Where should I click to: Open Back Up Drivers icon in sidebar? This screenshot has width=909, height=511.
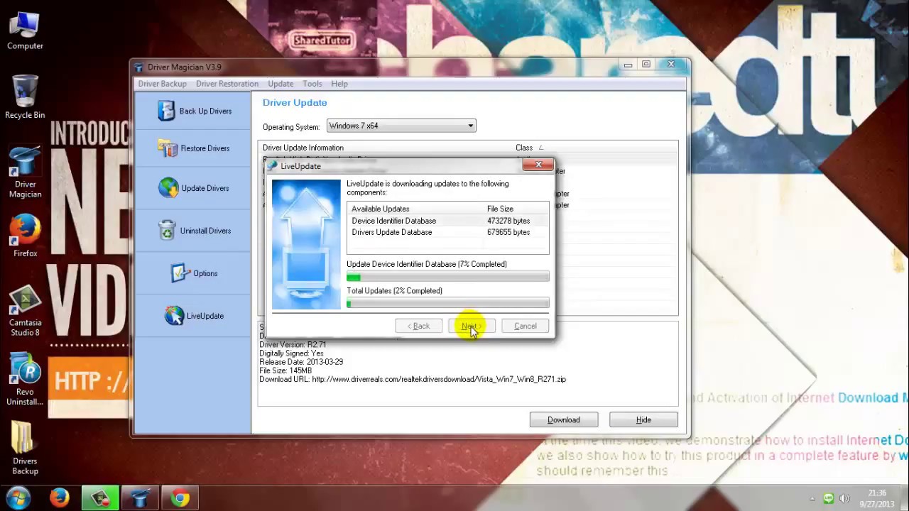(166, 111)
